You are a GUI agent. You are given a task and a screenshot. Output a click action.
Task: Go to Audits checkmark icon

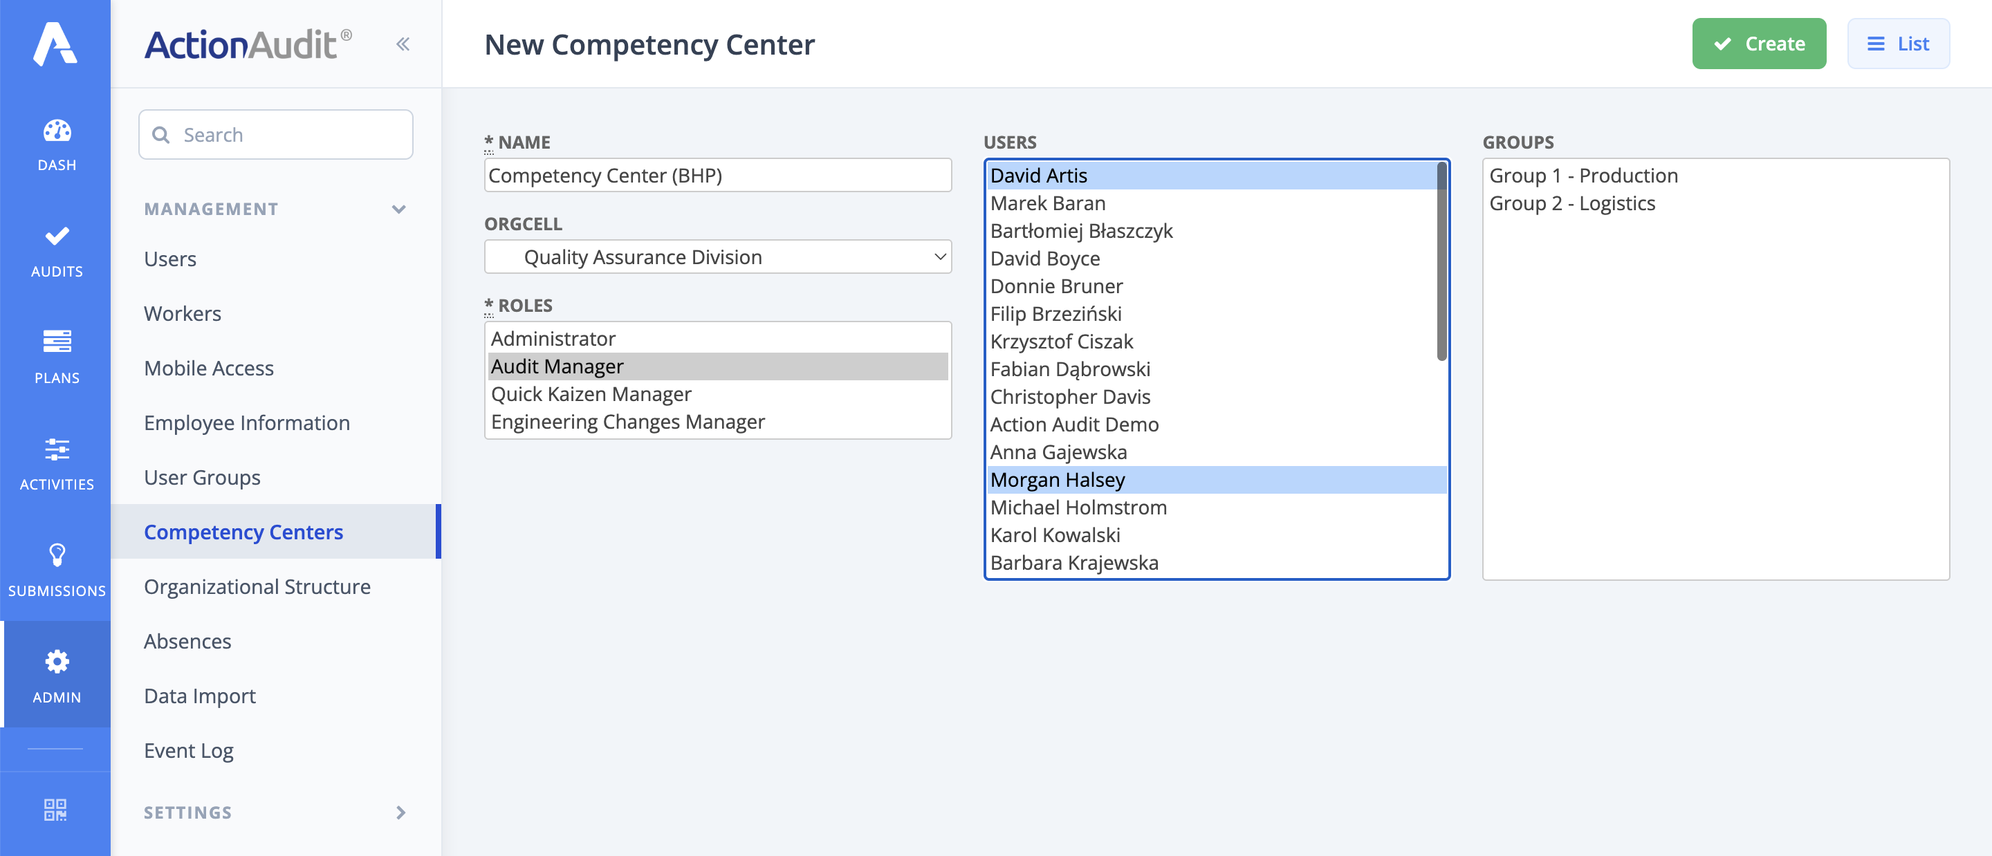point(57,236)
